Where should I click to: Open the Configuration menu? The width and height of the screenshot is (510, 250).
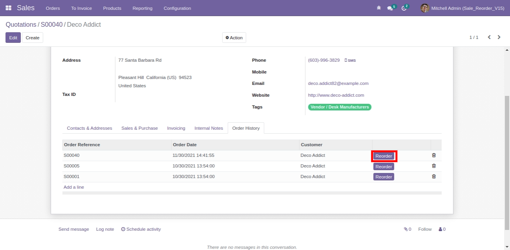177,8
